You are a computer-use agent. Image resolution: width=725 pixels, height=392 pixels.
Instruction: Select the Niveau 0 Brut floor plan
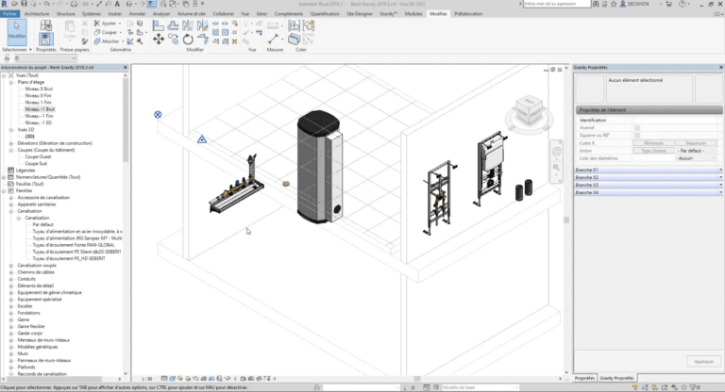tap(40, 89)
